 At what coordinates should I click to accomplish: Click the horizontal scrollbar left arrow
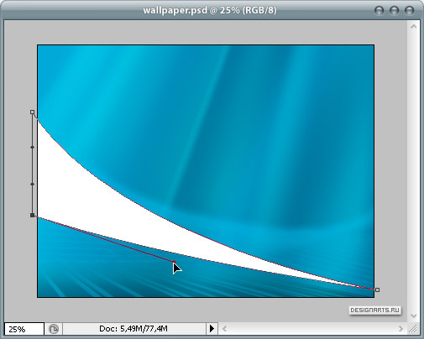[x=224, y=329]
